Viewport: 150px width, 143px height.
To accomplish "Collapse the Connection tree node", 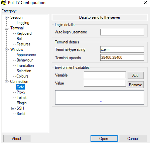I will 7,82.
